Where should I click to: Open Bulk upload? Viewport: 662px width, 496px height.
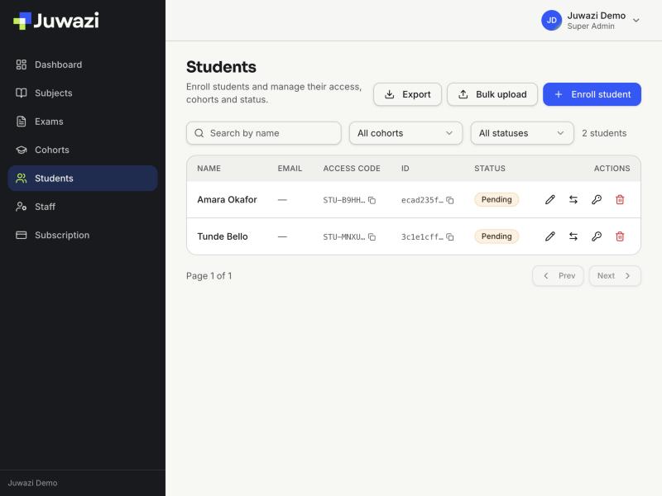tap(492, 94)
